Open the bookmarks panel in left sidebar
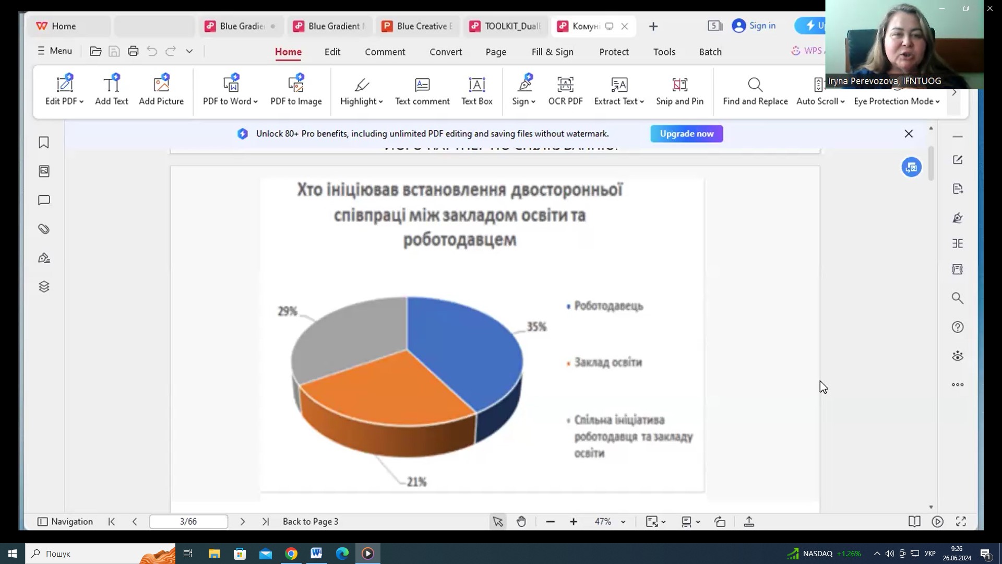Screen dimensions: 1002x564 (x=44, y=143)
